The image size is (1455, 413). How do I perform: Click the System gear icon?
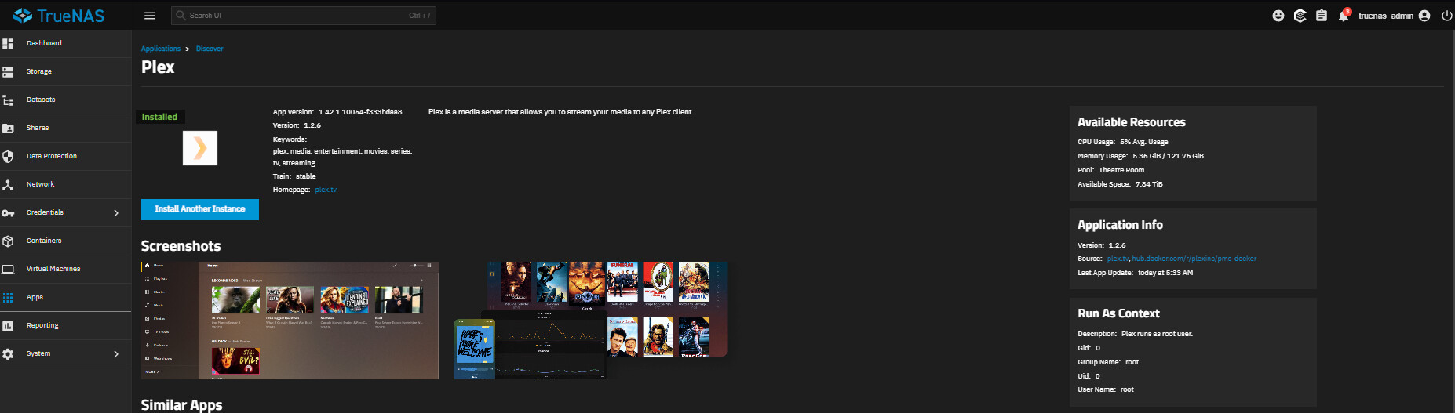coord(8,354)
